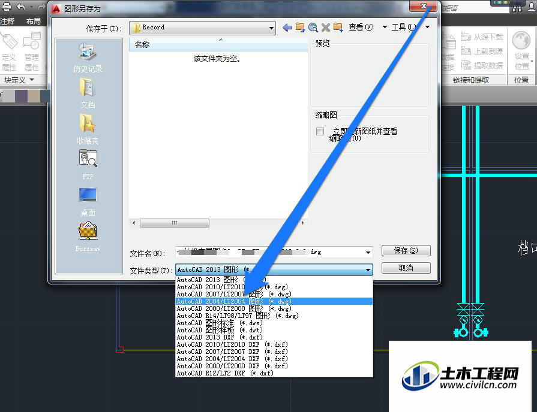Click the purple-gray color swatch at left

(x=21, y=96)
